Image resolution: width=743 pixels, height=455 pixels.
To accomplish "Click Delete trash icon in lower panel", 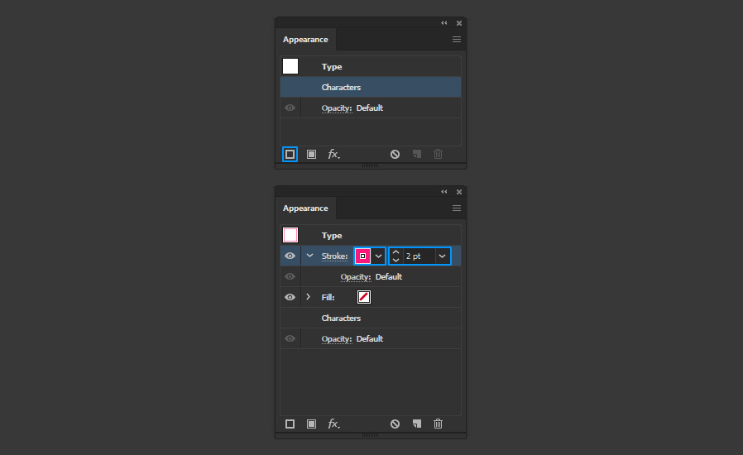I will pos(439,424).
